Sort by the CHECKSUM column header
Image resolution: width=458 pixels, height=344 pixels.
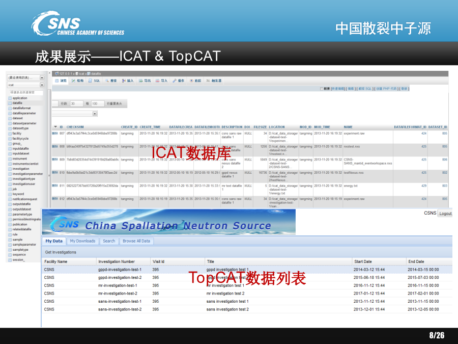75,127
